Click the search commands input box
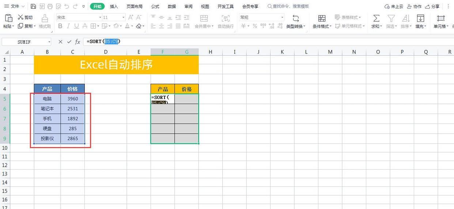Image resolution: width=454 pixels, height=209 pixels. coord(288,6)
